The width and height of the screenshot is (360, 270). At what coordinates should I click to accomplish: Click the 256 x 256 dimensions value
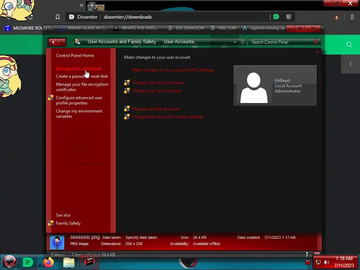(134, 244)
